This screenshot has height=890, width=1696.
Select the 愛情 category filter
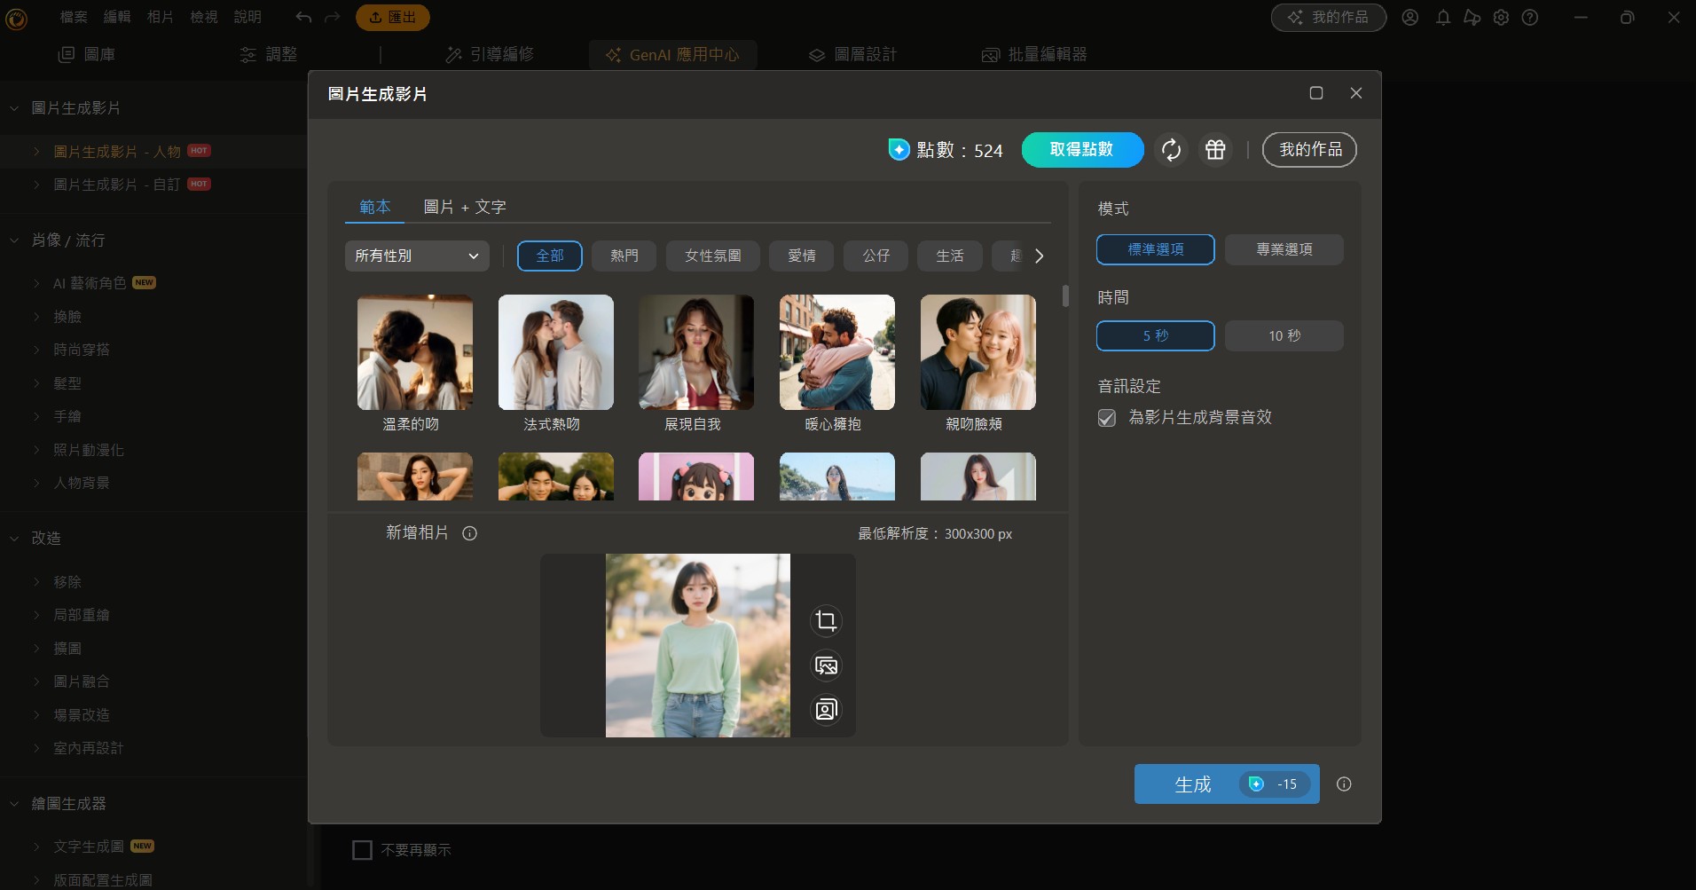coord(802,256)
